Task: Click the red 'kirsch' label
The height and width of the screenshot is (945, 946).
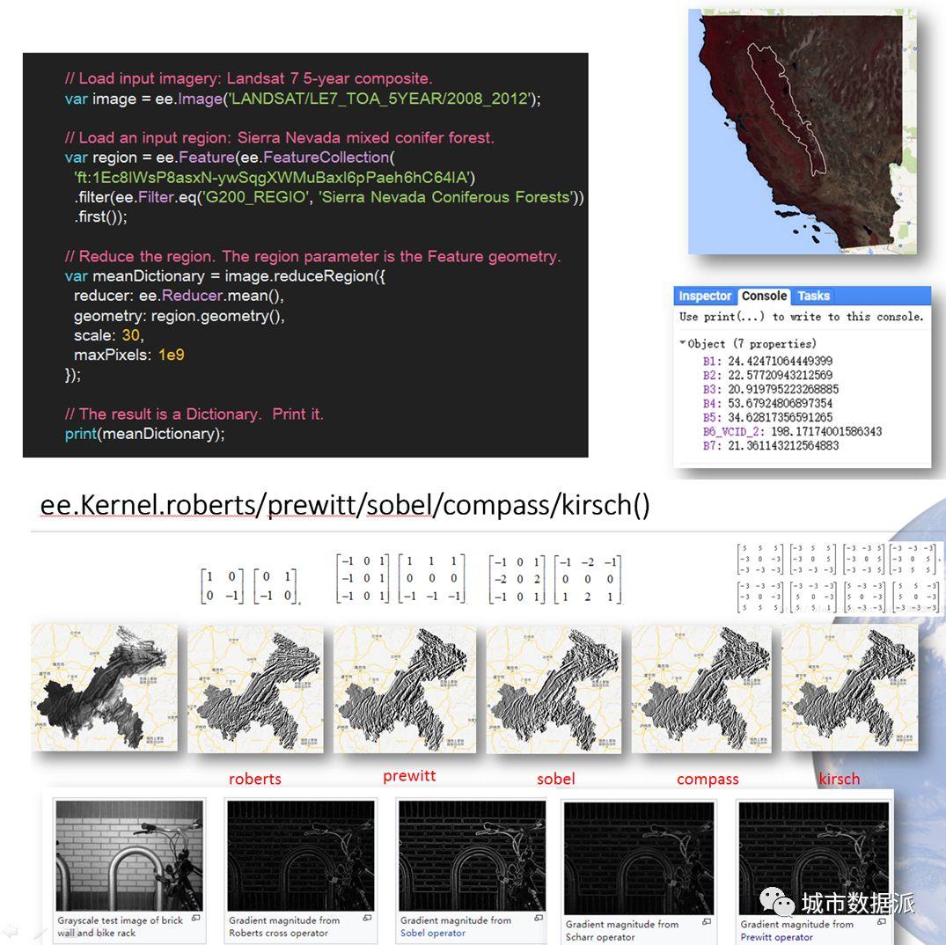Action: click(x=839, y=779)
